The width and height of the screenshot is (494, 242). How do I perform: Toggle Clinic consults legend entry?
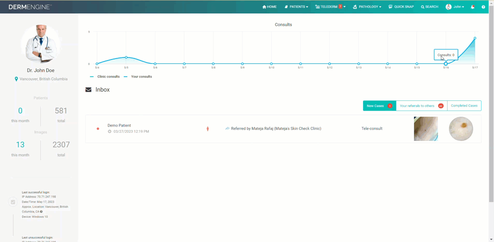tap(105, 77)
